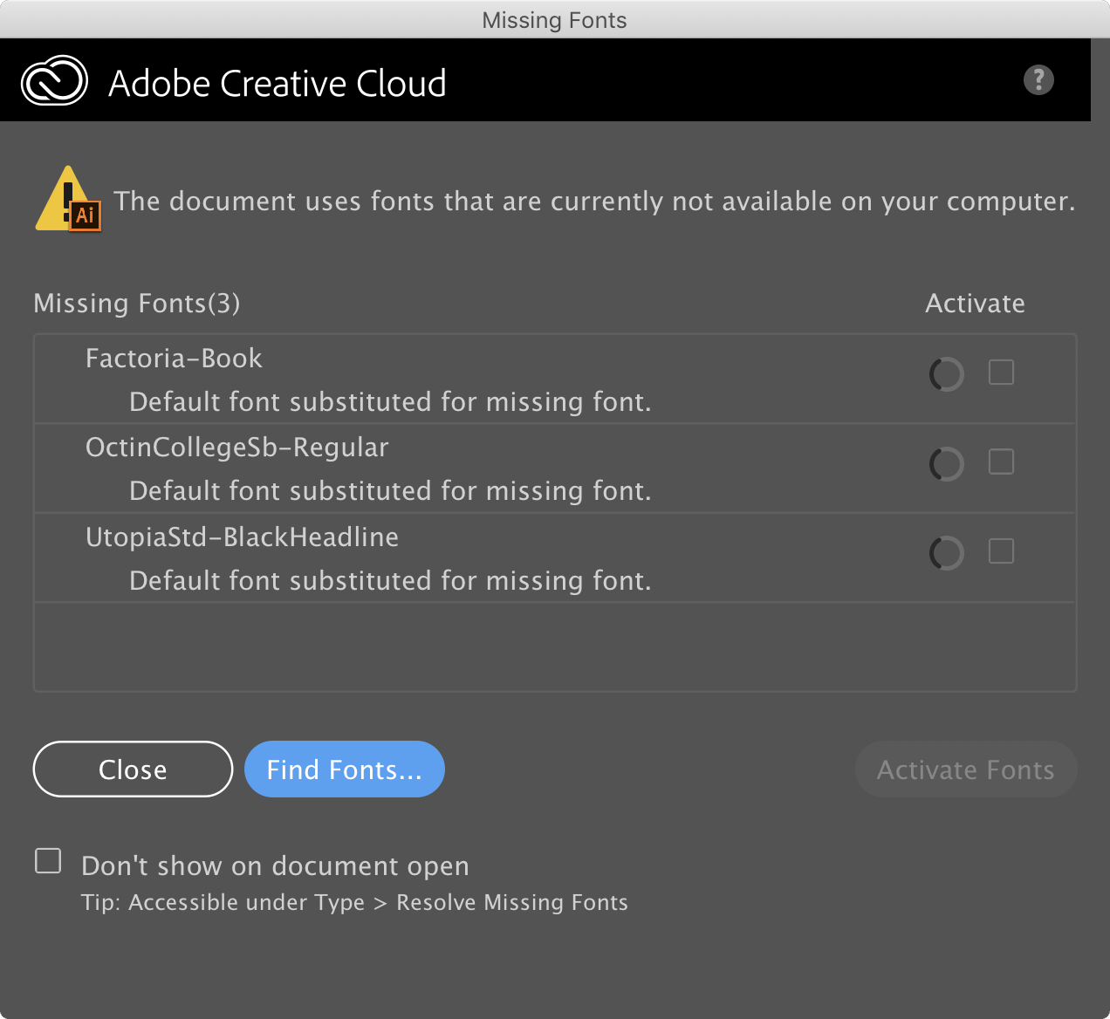Click the activation spinner next to UtopiaStd-BlackHeadline

[x=947, y=552]
